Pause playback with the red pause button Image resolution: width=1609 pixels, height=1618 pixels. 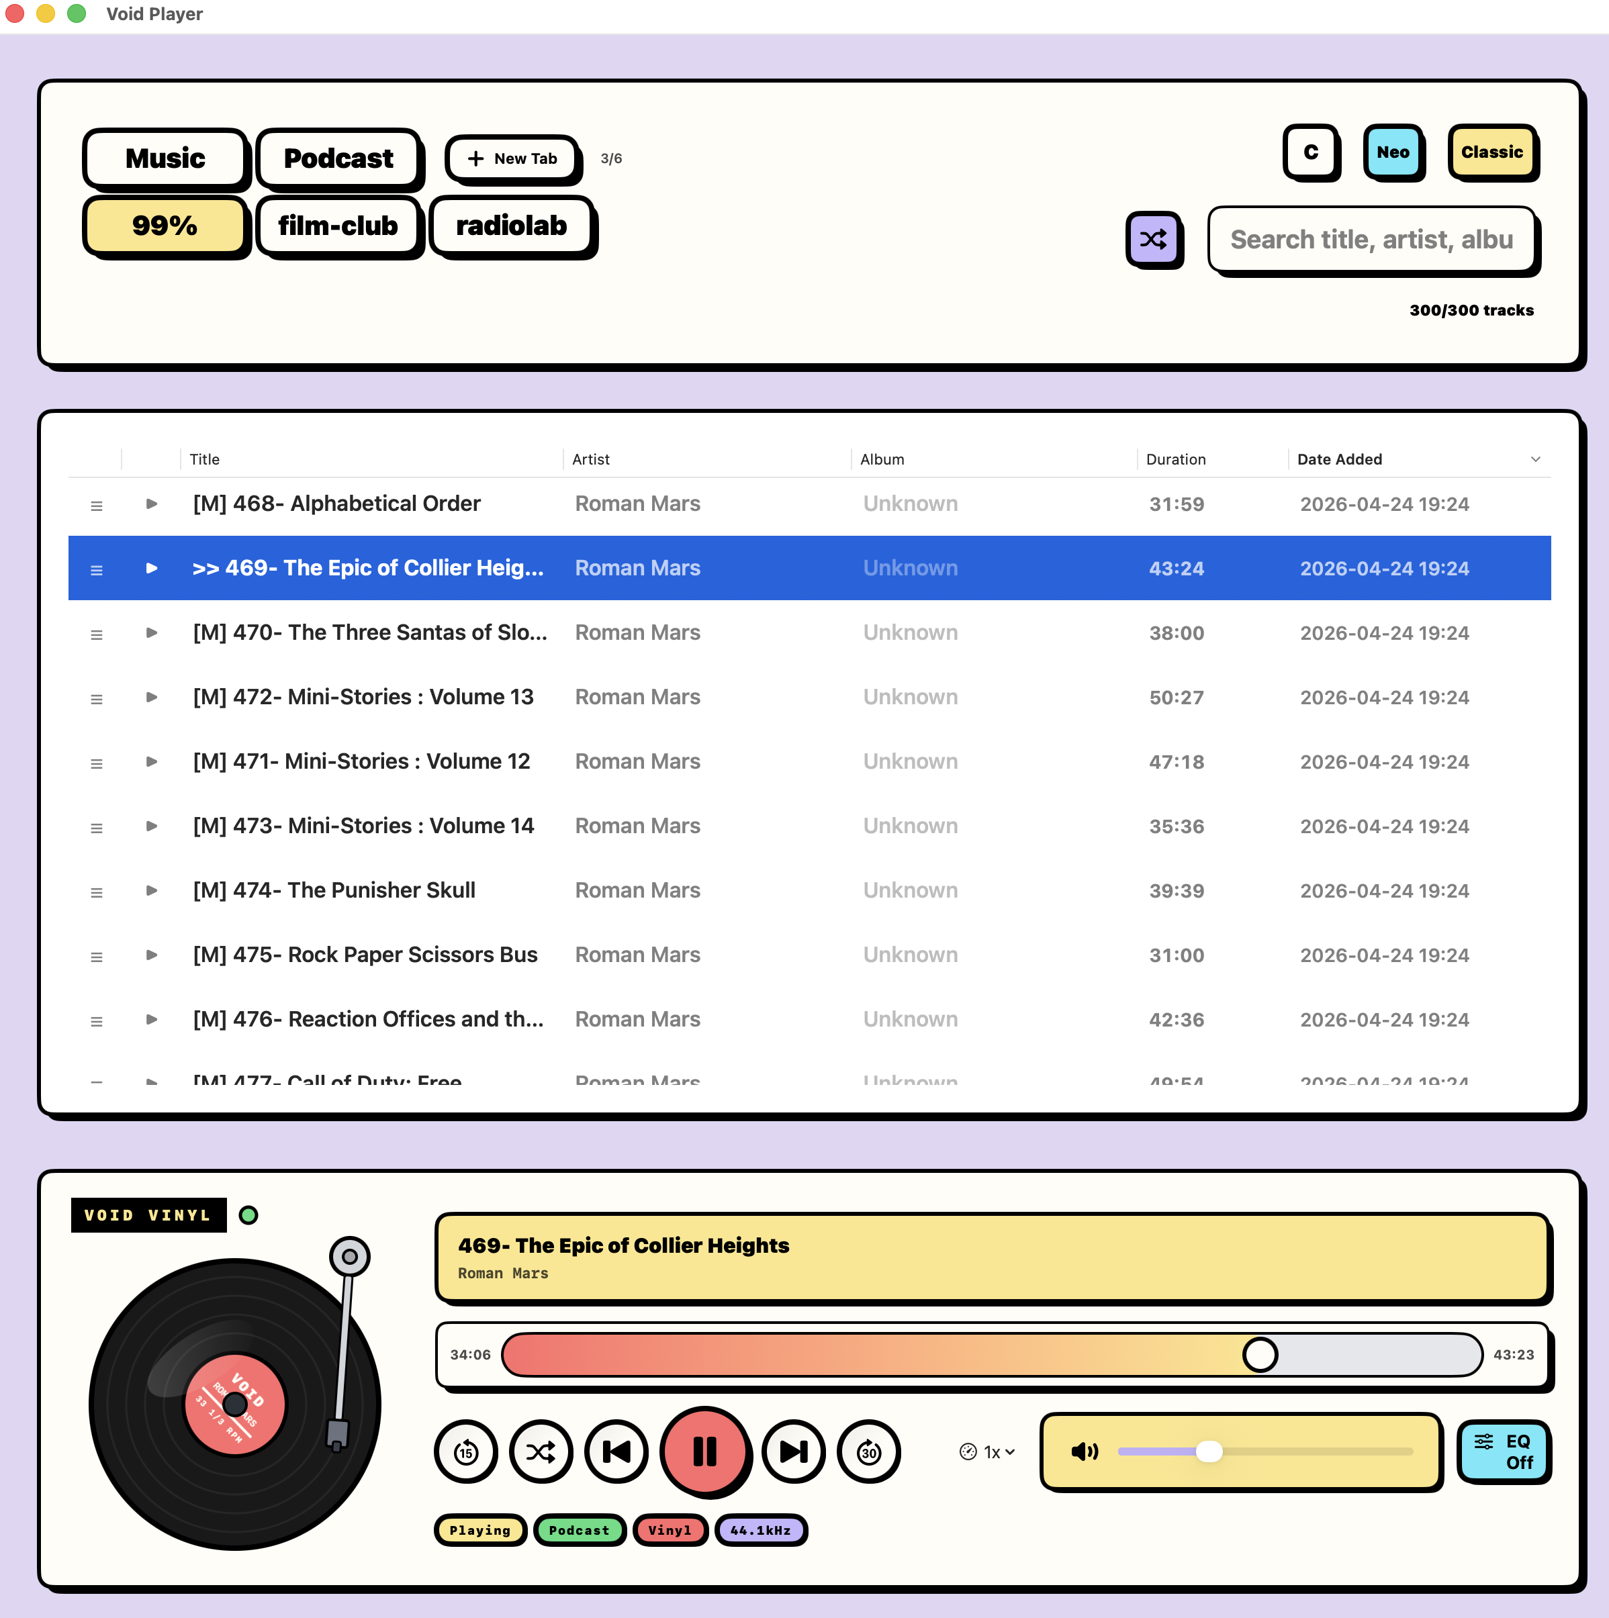[704, 1452]
